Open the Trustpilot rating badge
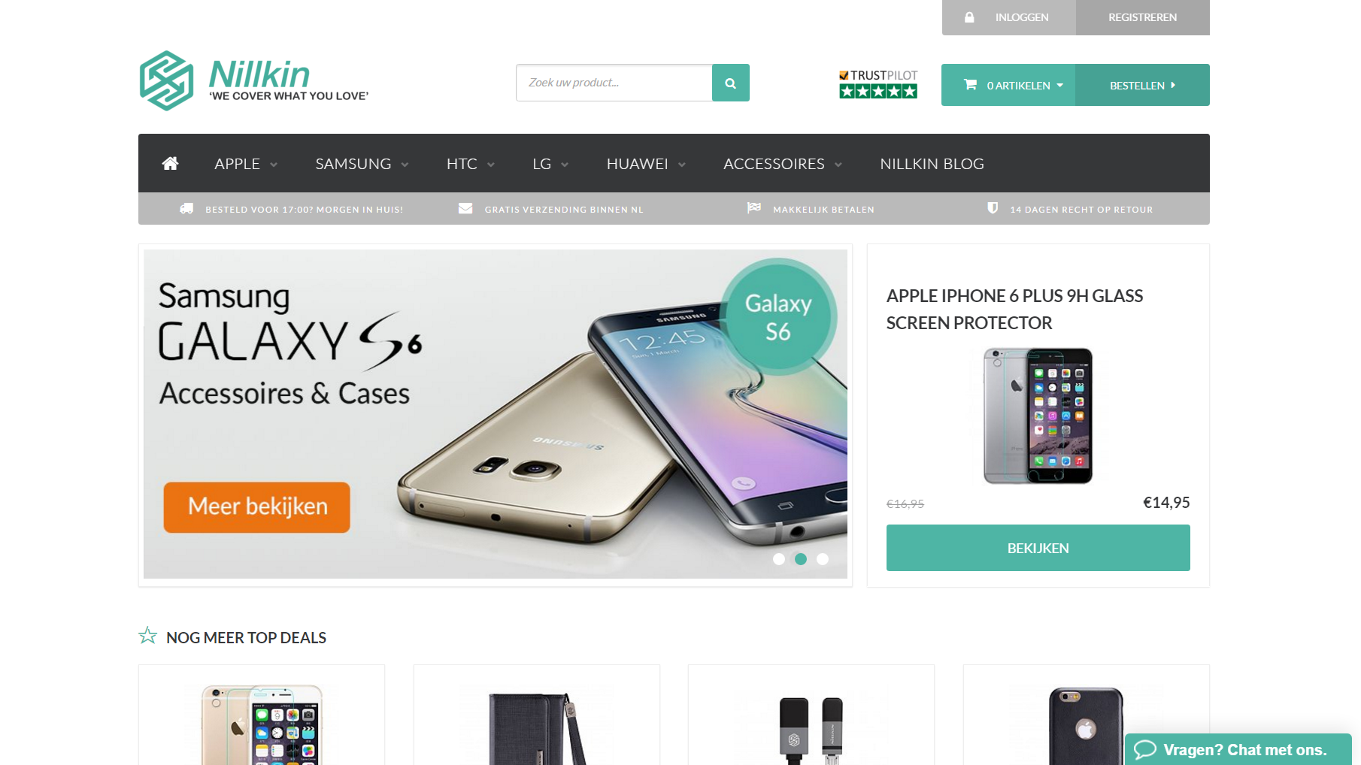This screenshot has height=765, width=1361. click(878, 84)
